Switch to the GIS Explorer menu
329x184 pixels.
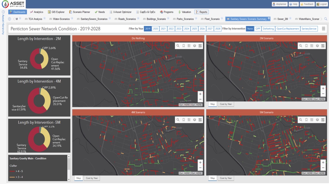56,12
